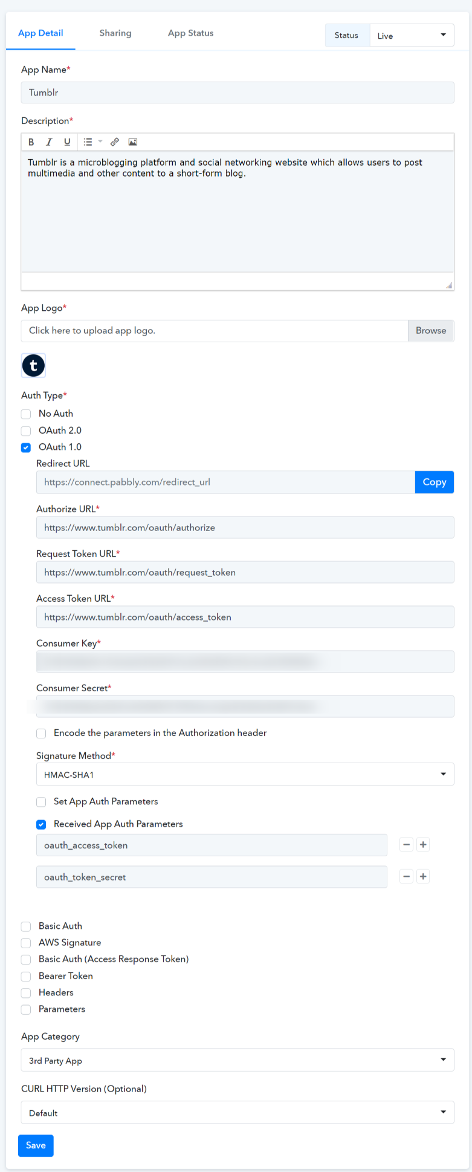This screenshot has height=1172, width=472.
Task: Insert image using picture icon
Action: (x=133, y=142)
